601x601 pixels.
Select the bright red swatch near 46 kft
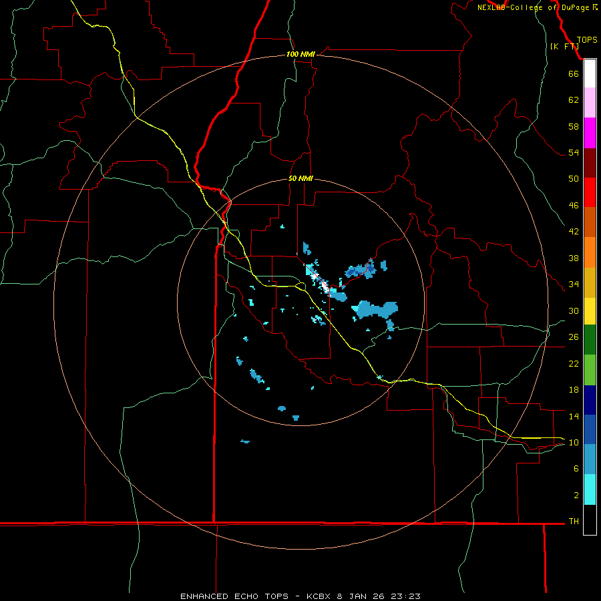590,192
